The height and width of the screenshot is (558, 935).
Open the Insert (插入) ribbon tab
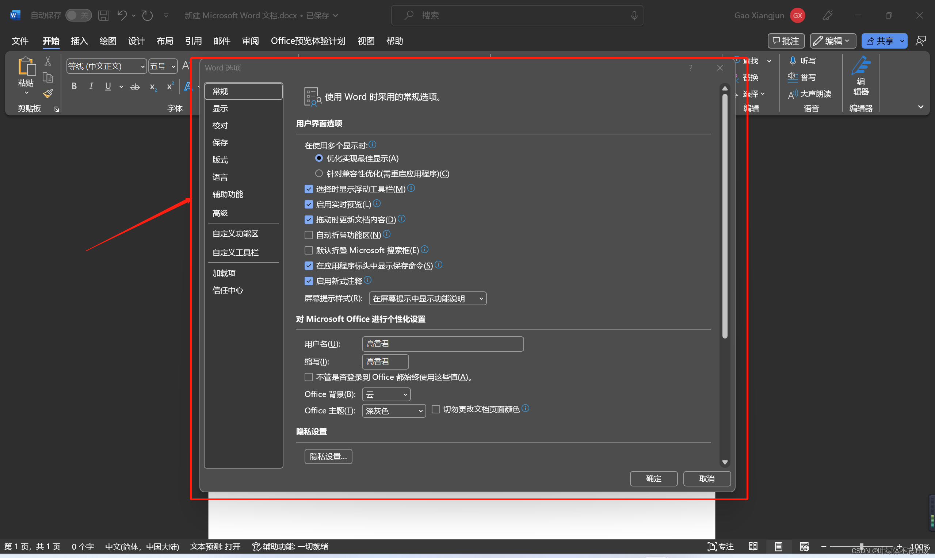click(x=79, y=41)
